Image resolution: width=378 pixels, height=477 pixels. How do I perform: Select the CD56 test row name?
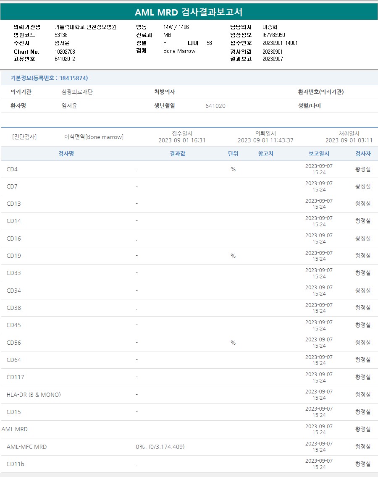14,343
